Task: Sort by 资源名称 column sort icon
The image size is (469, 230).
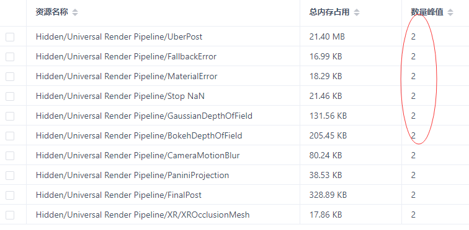Action: point(75,12)
